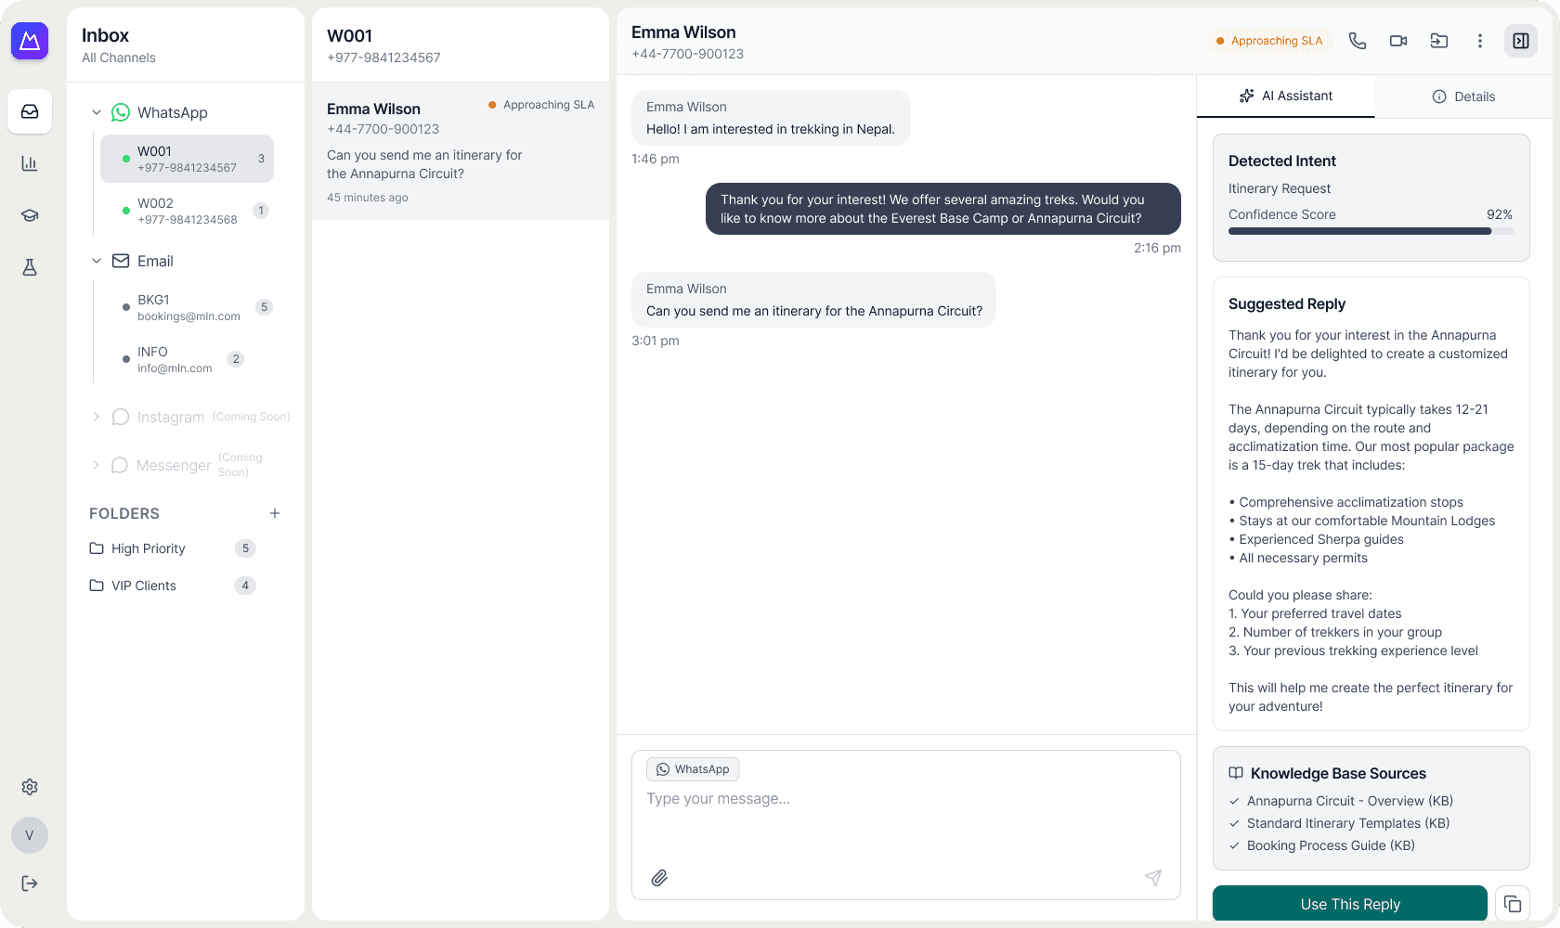The height and width of the screenshot is (928, 1560).
Task: Open the High Priority folder
Action: (x=173, y=548)
